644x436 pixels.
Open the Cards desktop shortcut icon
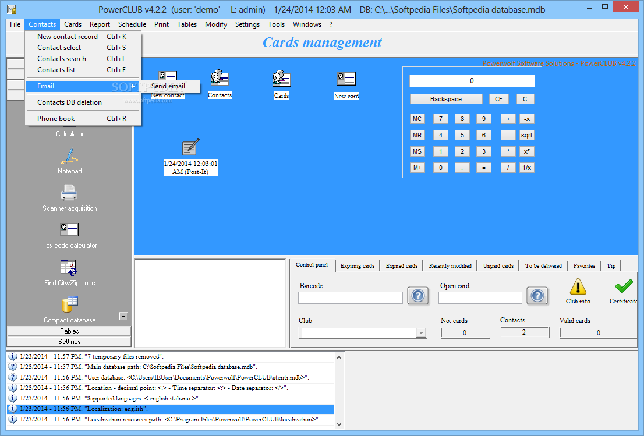tap(281, 78)
